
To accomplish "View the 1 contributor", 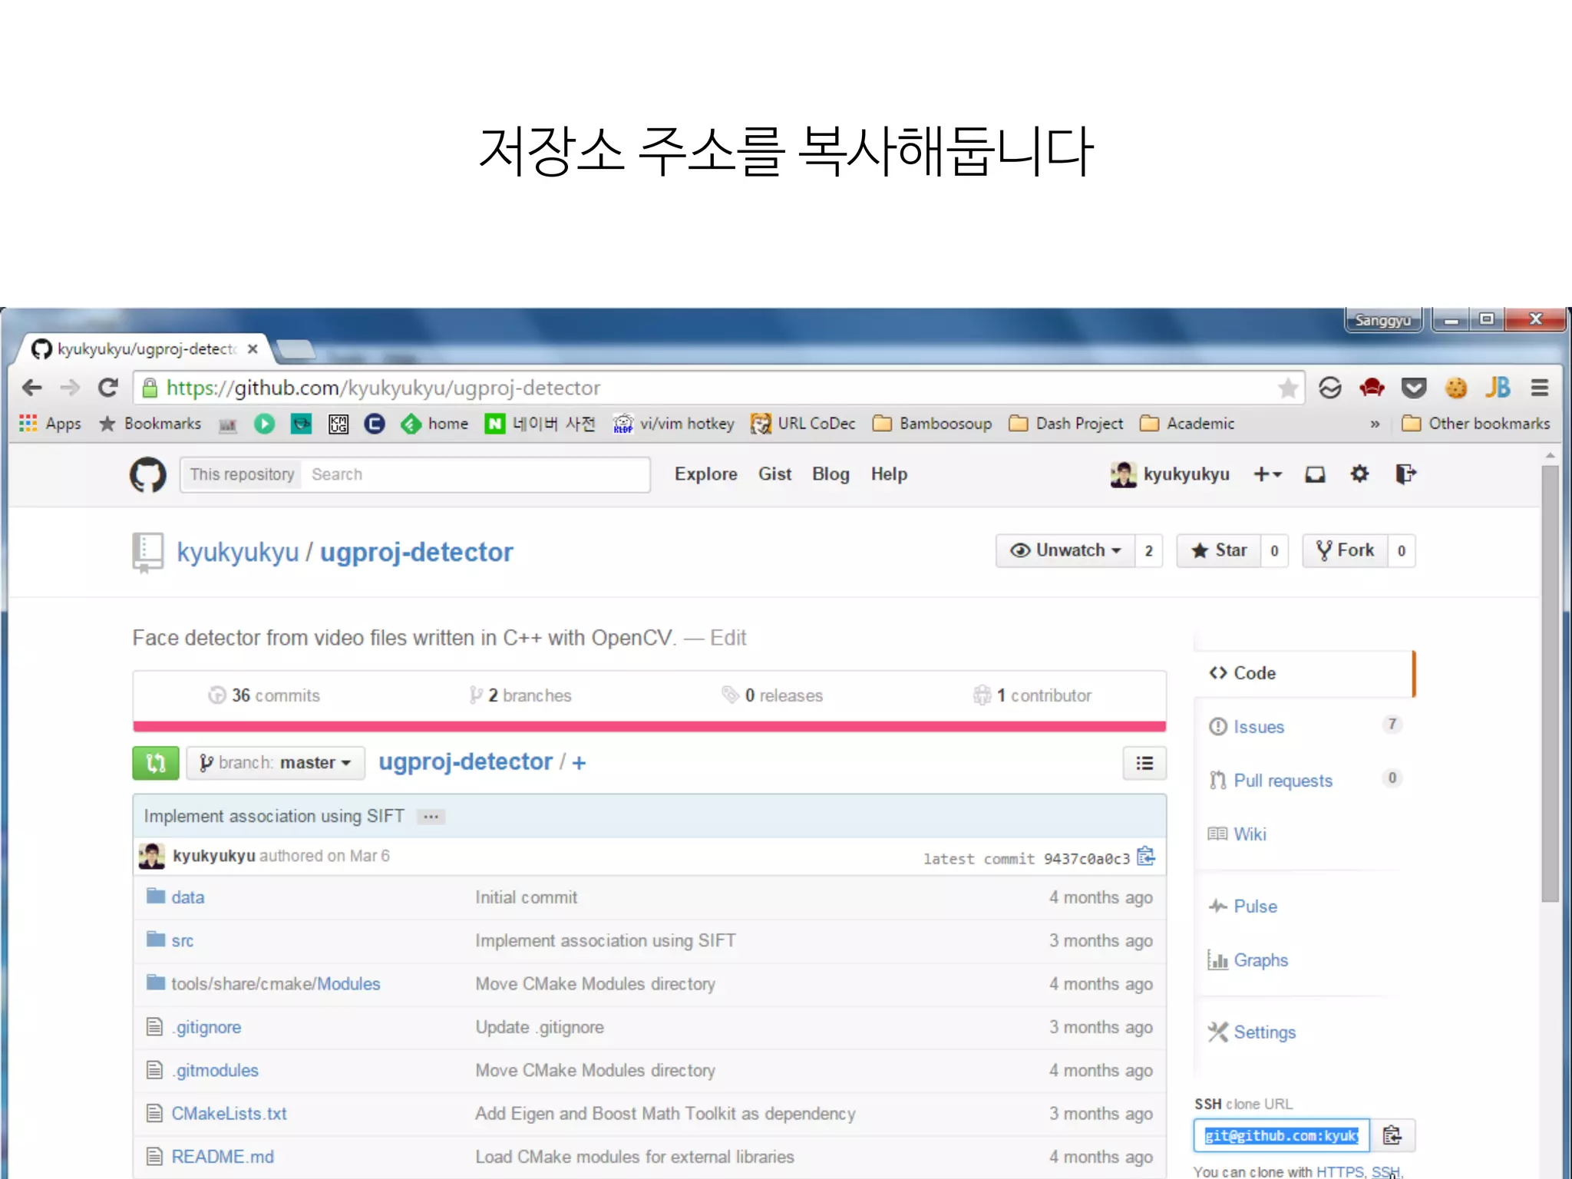I will 1032,695.
